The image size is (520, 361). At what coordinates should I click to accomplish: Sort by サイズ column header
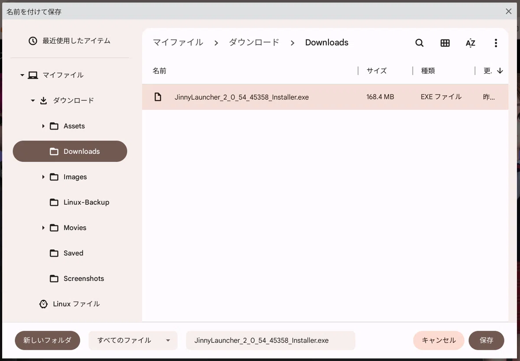click(377, 71)
